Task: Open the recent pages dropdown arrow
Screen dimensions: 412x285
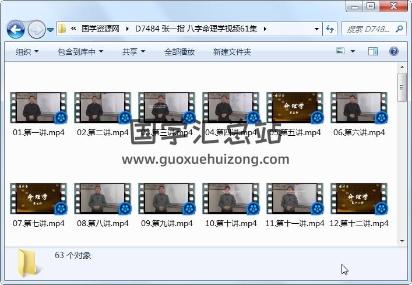Action: [50, 30]
